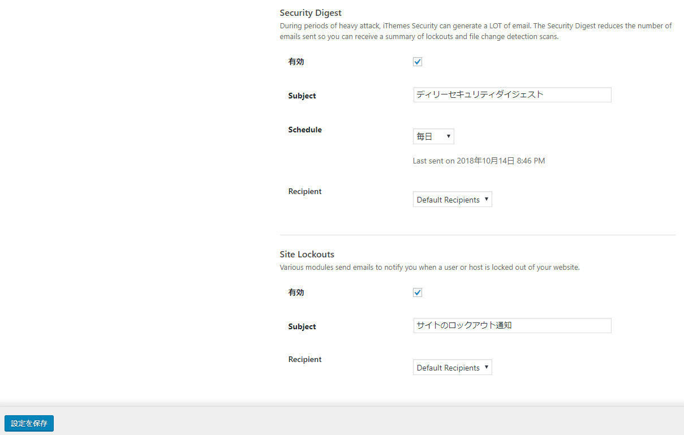The width and height of the screenshot is (684, 435).
Task: Select Default Recipients for Security Digest
Action: (452, 199)
